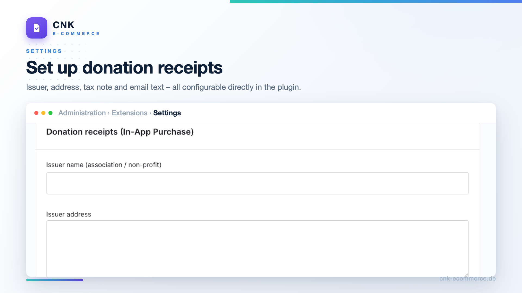Open the Administration breadcrumb
522x293 pixels.
coord(82,113)
